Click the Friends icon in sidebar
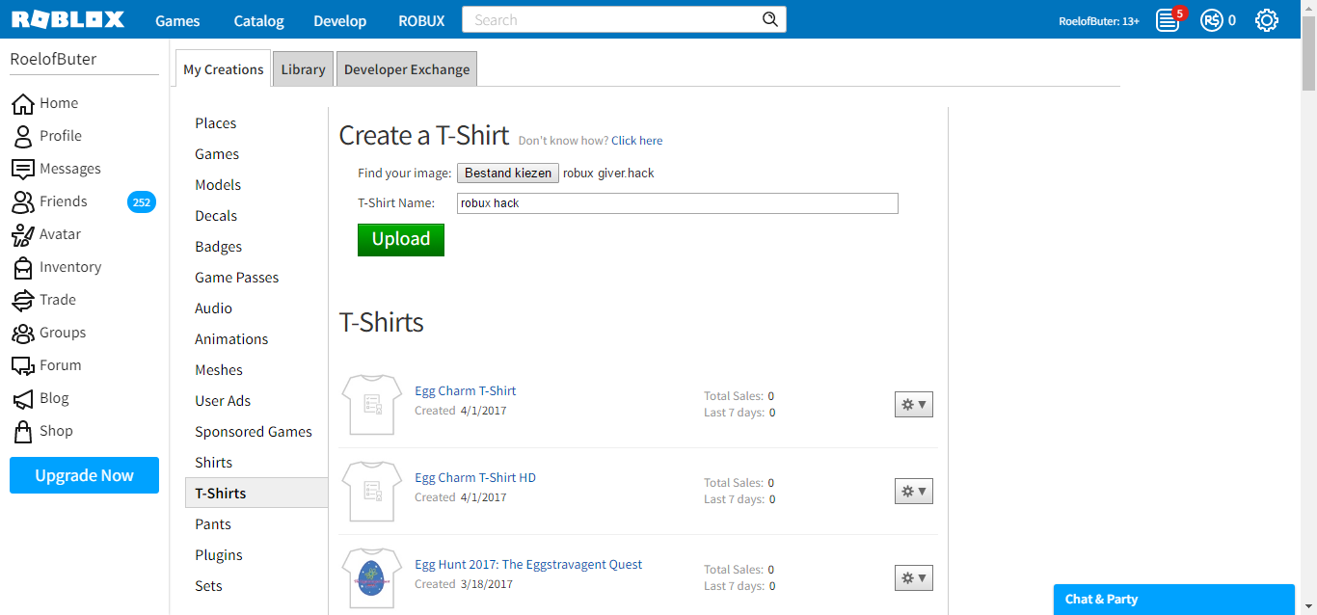Viewport: 1317px width, 615px height. coord(22,201)
